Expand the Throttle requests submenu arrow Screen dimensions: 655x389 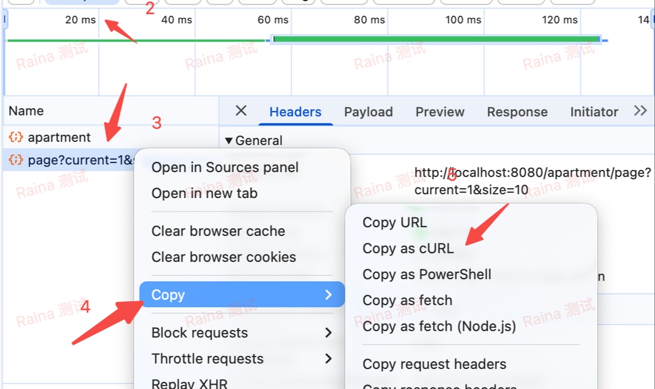point(328,359)
